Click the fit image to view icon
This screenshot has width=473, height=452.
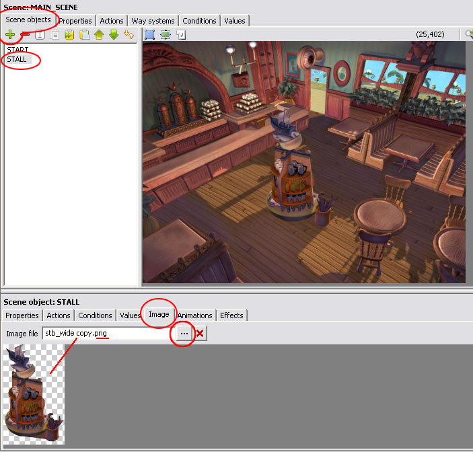tap(166, 35)
